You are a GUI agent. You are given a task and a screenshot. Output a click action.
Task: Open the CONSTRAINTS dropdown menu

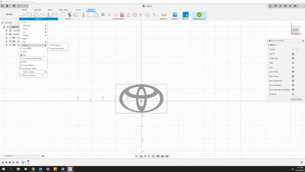pyautogui.click(x=118, y=19)
